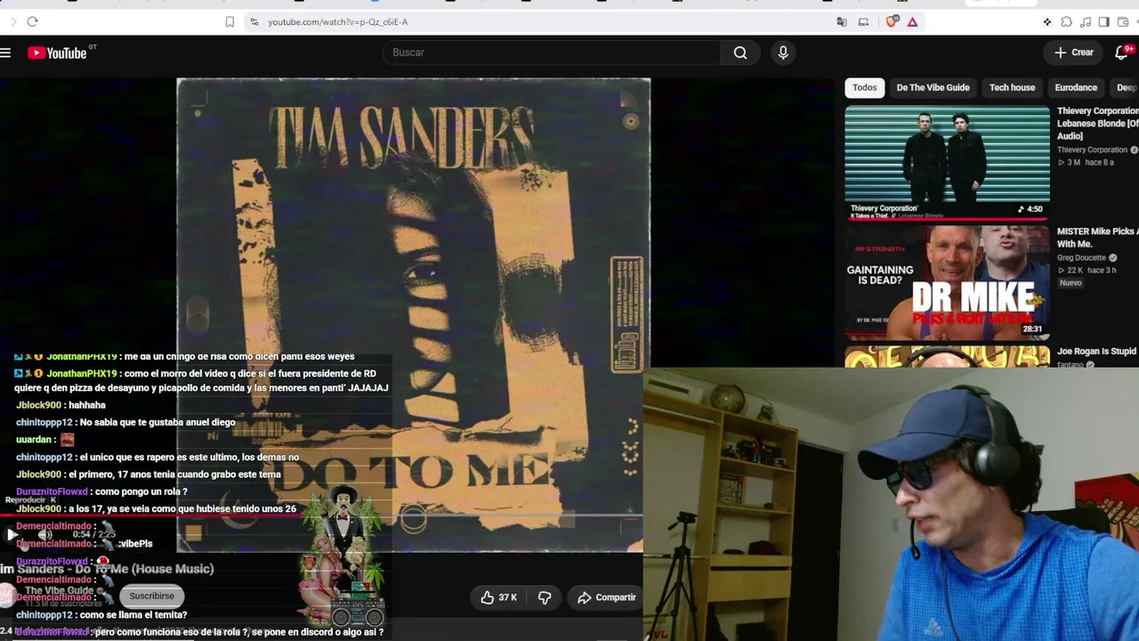The height and width of the screenshot is (641, 1139).
Task: Open The Vibe Guide channel name
Action: tap(59, 590)
